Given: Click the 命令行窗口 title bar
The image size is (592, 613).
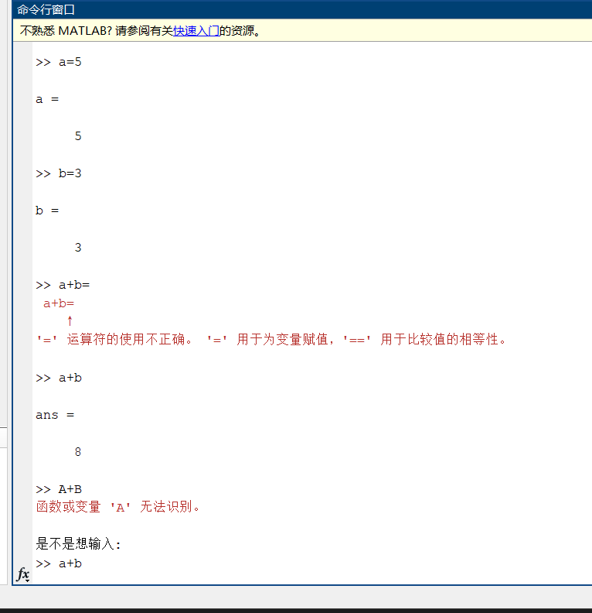Looking at the screenshot, I should pyautogui.click(x=302, y=9).
